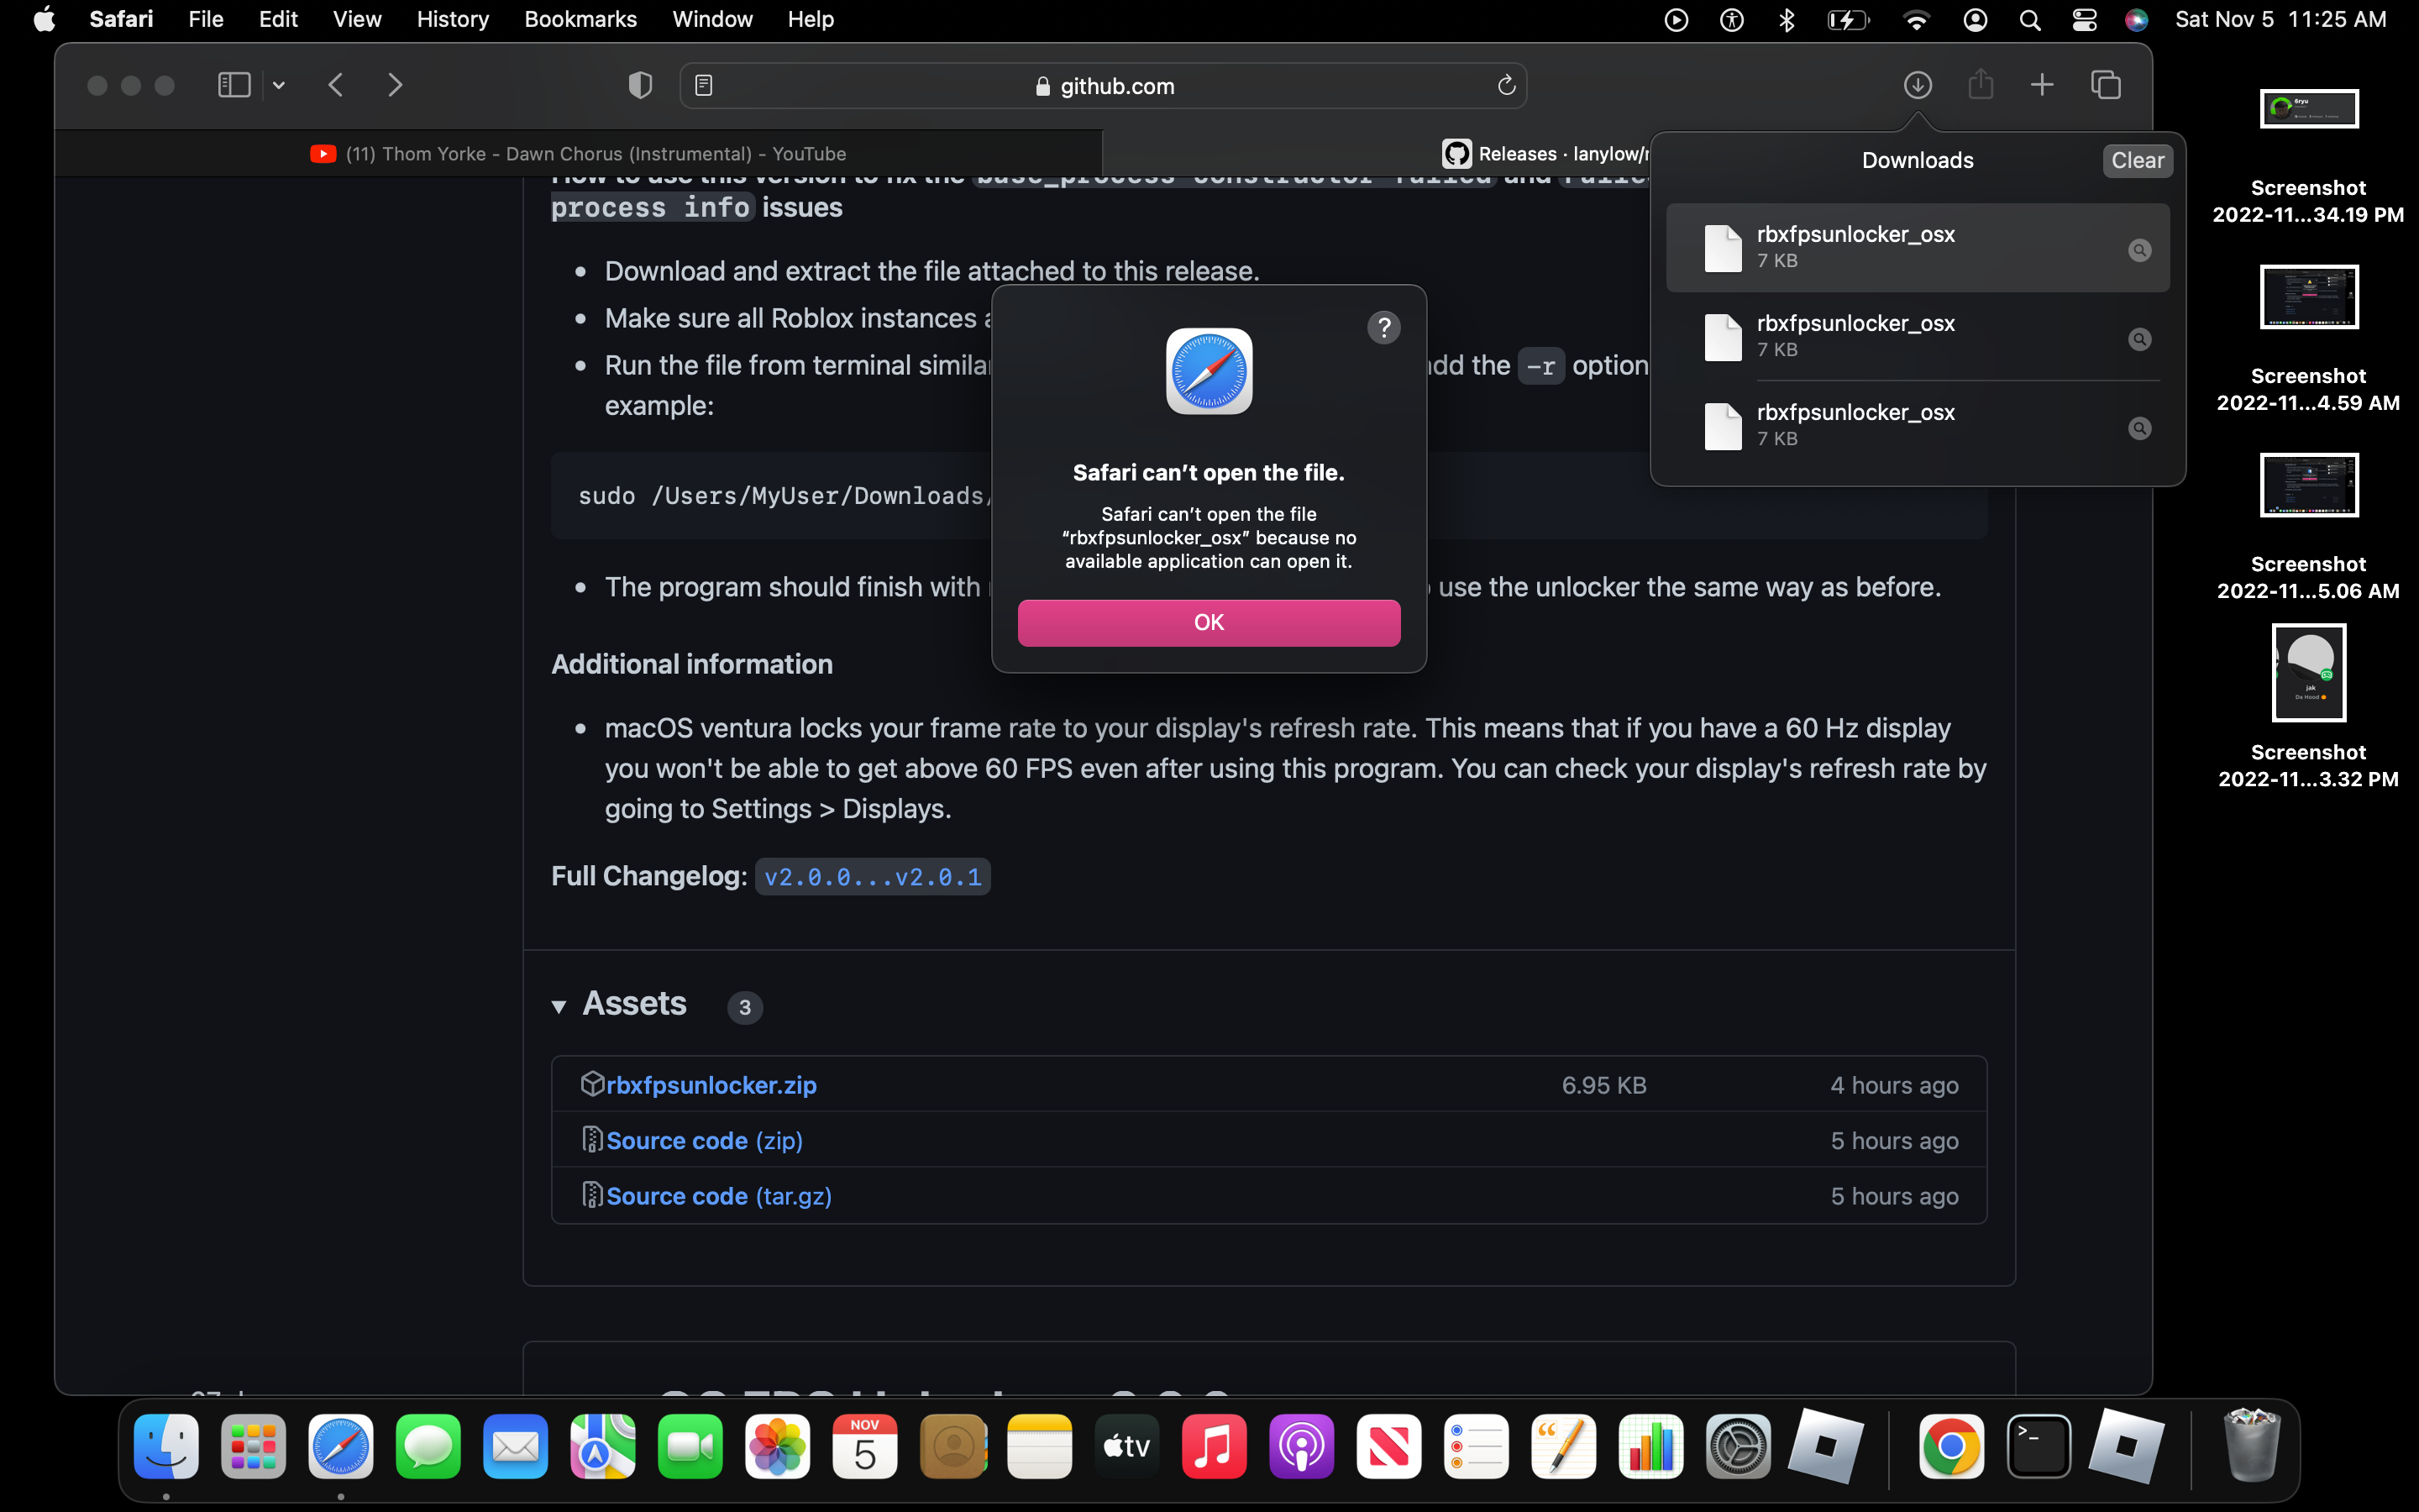The image size is (2419, 1512).
Task: Show tab overview in Safari toolbar
Action: (x=2107, y=85)
